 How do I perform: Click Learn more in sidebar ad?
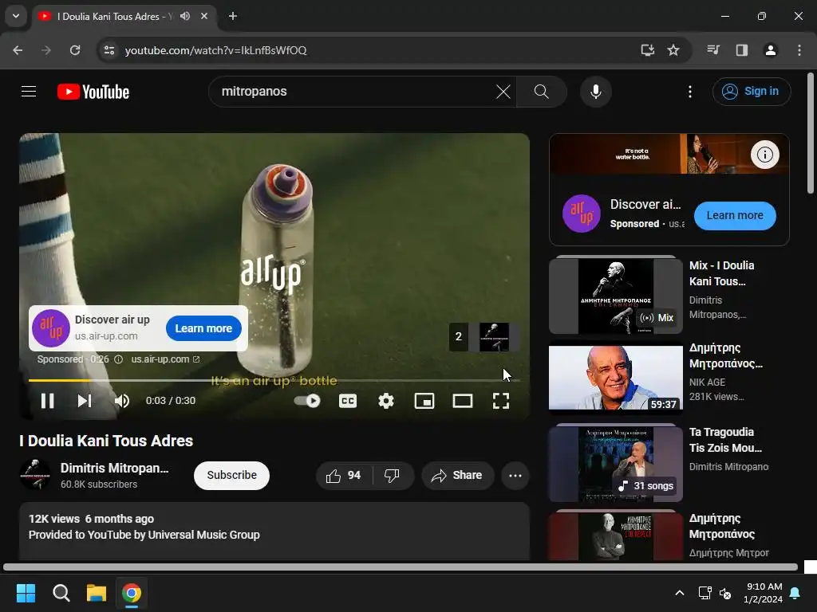pos(735,215)
